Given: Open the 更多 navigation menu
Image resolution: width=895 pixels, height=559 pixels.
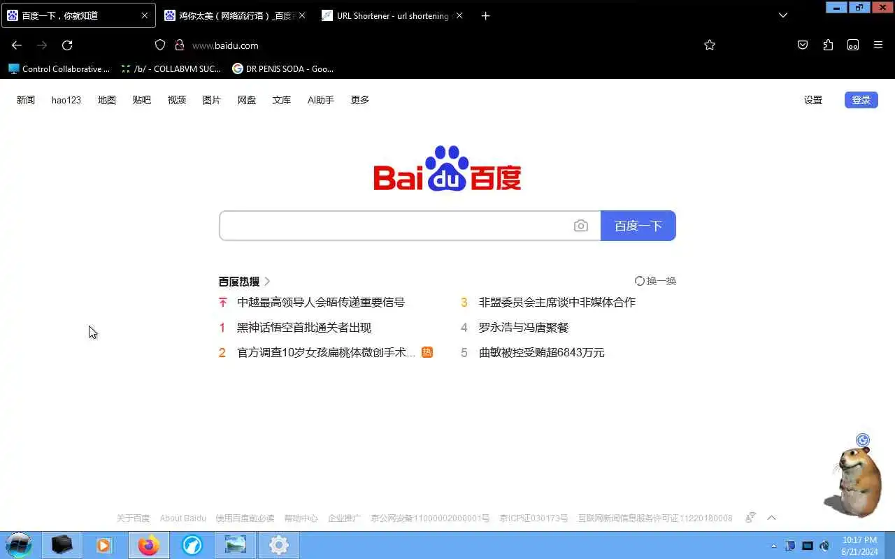Looking at the screenshot, I should [360, 100].
